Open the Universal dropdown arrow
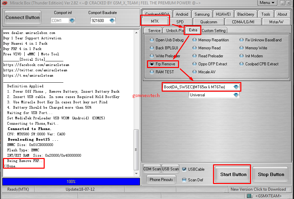The image size is (294, 199). (x=236, y=95)
